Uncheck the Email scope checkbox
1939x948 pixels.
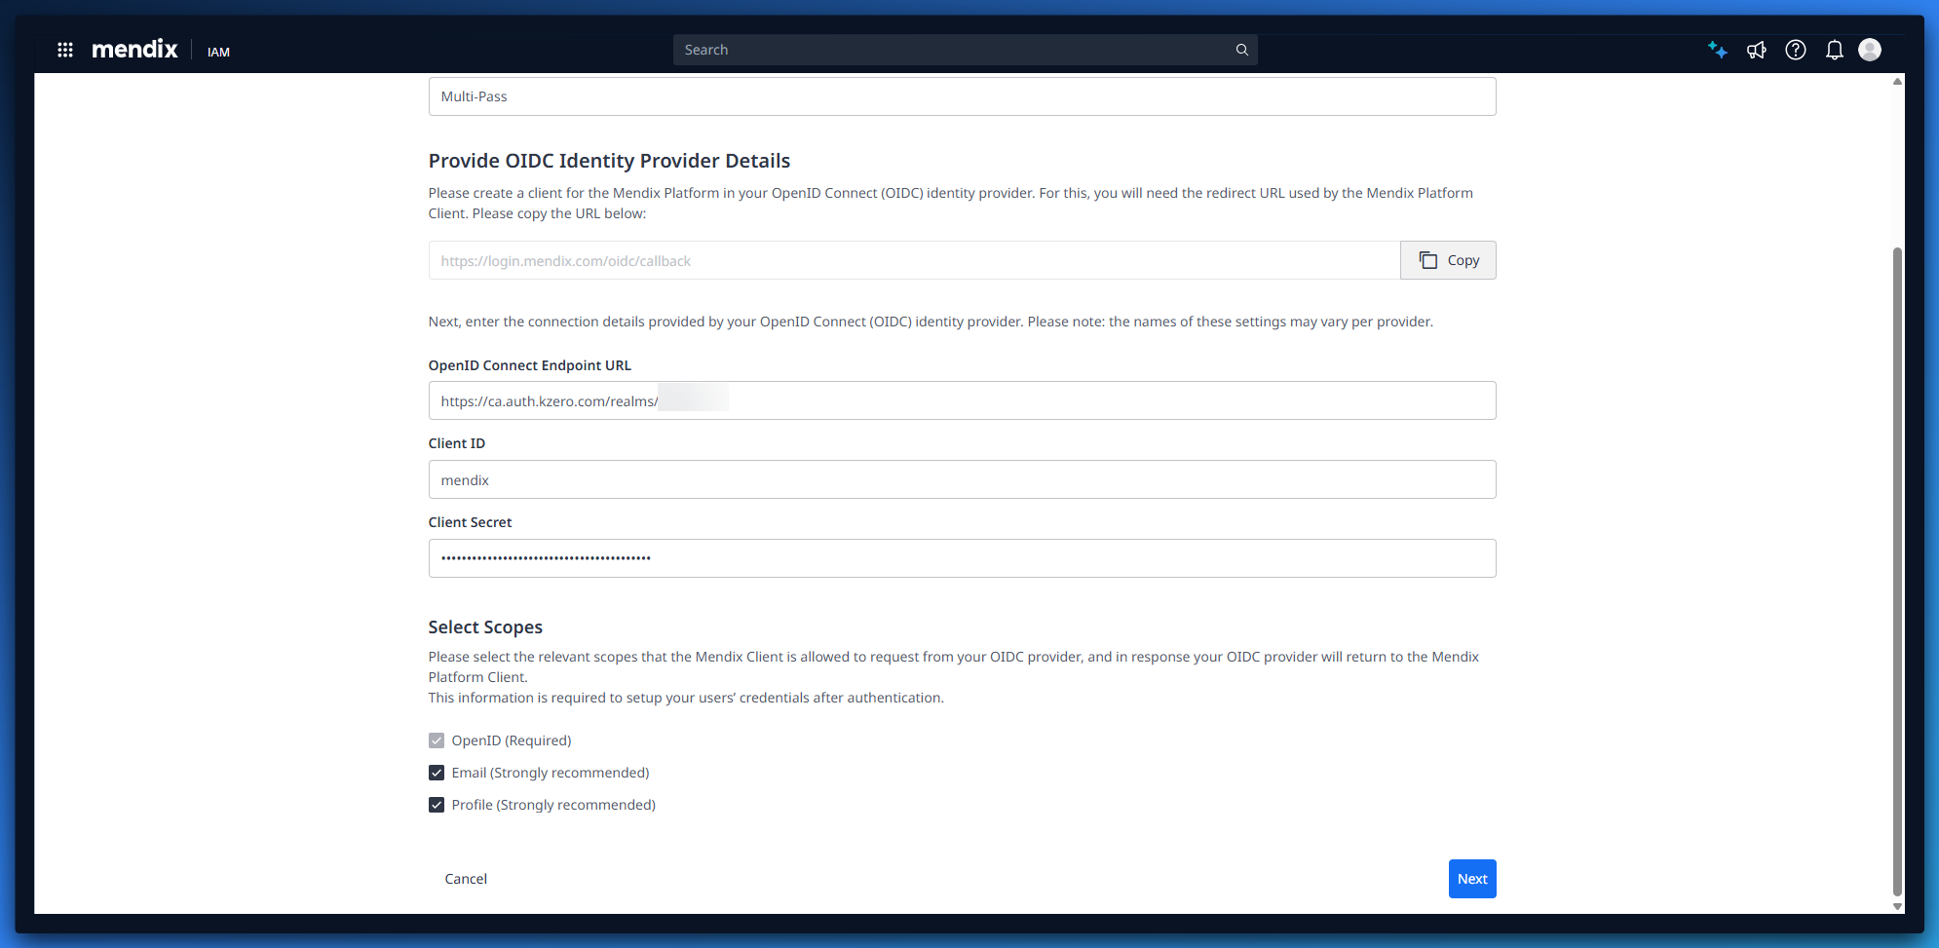tap(437, 773)
